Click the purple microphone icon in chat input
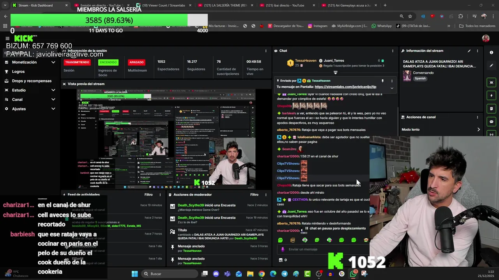This screenshot has width=499, height=280. [x=283, y=249]
